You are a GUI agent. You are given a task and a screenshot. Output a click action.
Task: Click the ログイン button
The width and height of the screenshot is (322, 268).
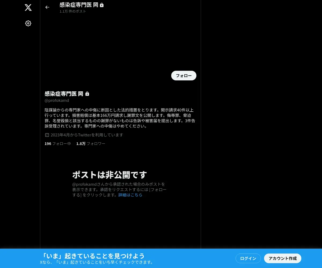(248, 258)
